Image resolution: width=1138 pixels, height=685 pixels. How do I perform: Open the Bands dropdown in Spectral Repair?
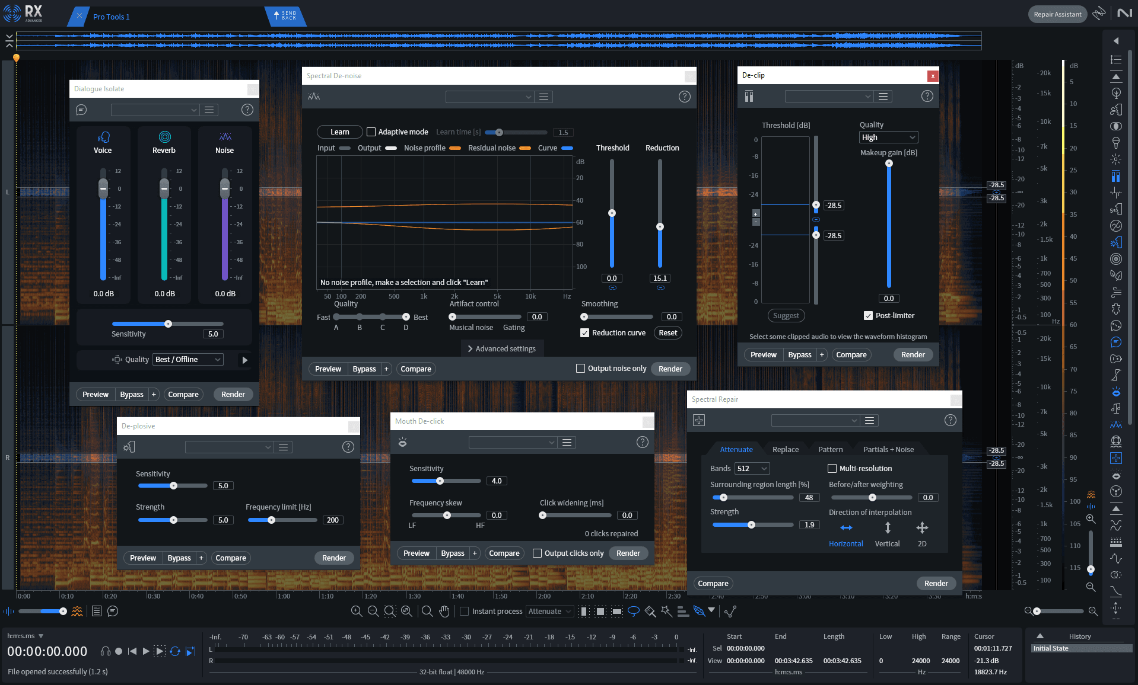[x=752, y=469]
